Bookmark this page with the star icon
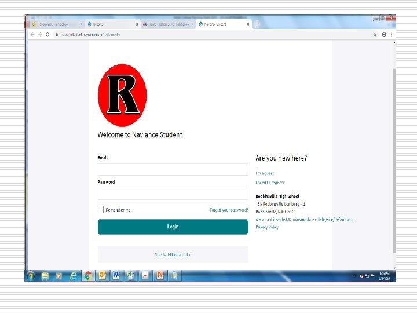Viewport: 417px width, 313px height. click(x=375, y=34)
